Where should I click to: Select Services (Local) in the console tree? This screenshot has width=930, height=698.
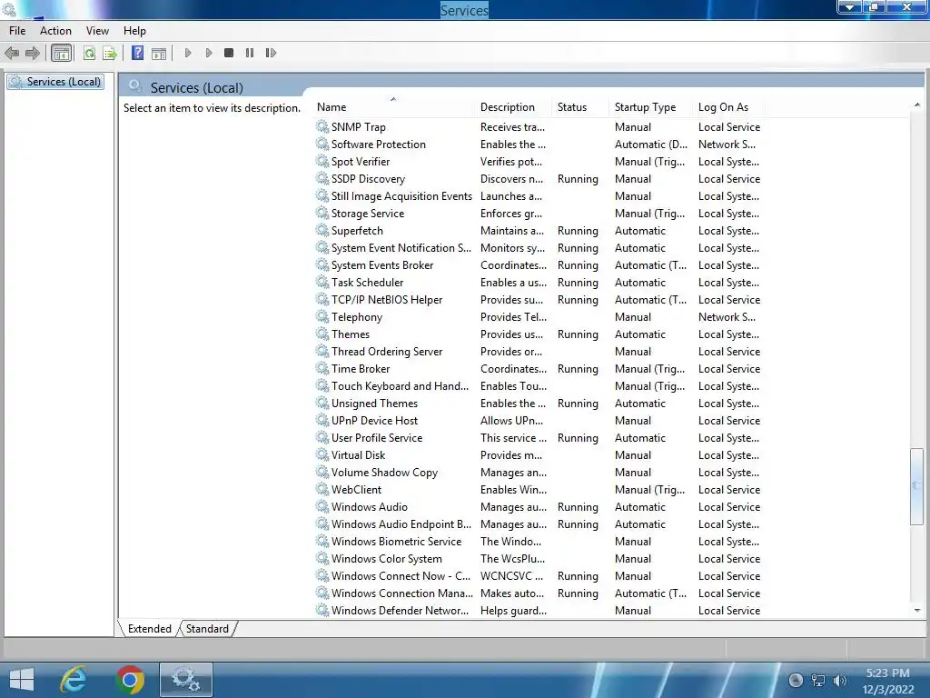point(56,81)
